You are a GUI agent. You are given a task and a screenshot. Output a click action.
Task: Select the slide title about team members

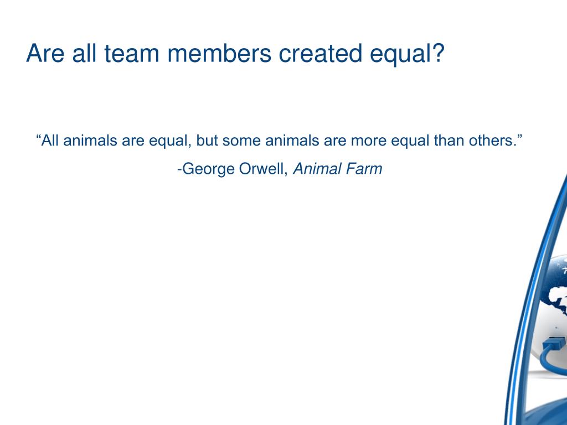coord(235,54)
